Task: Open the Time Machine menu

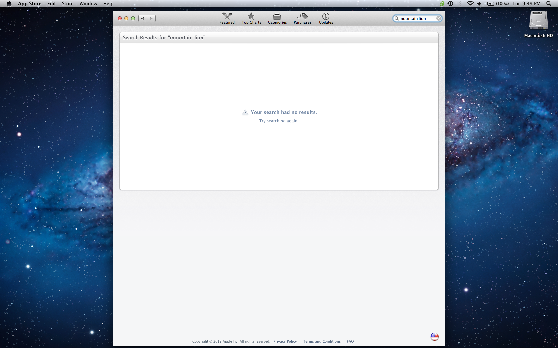Action: click(x=450, y=4)
